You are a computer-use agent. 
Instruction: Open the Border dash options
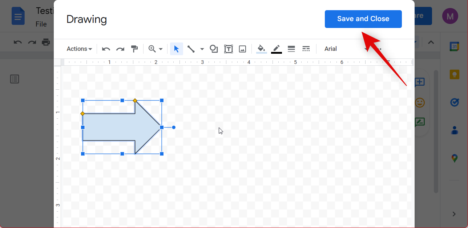[x=306, y=49]
